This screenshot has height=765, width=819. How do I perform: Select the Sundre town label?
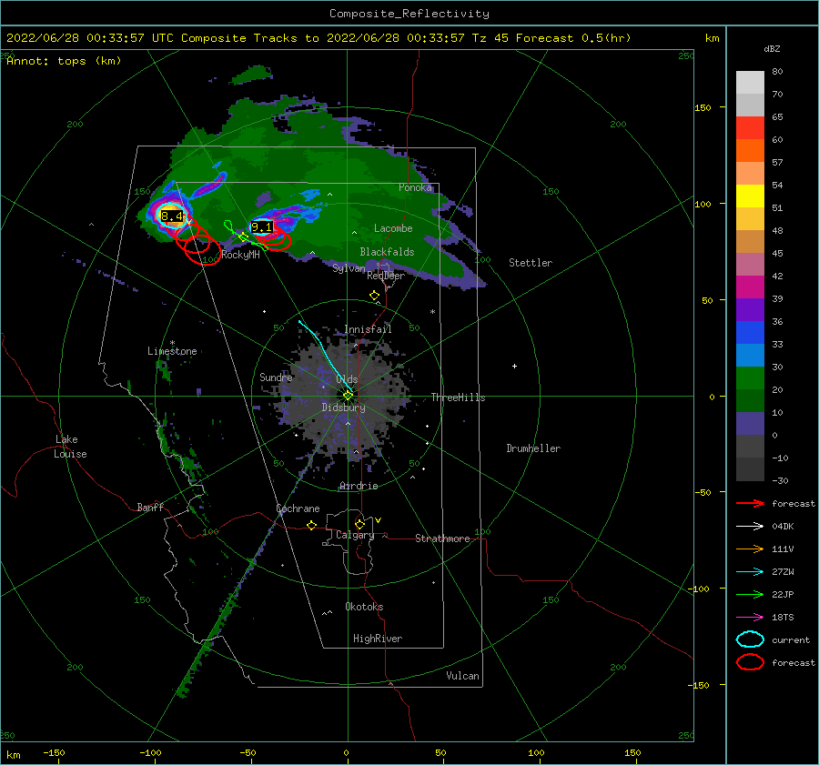pyautogui.click(x=276, y=377)
